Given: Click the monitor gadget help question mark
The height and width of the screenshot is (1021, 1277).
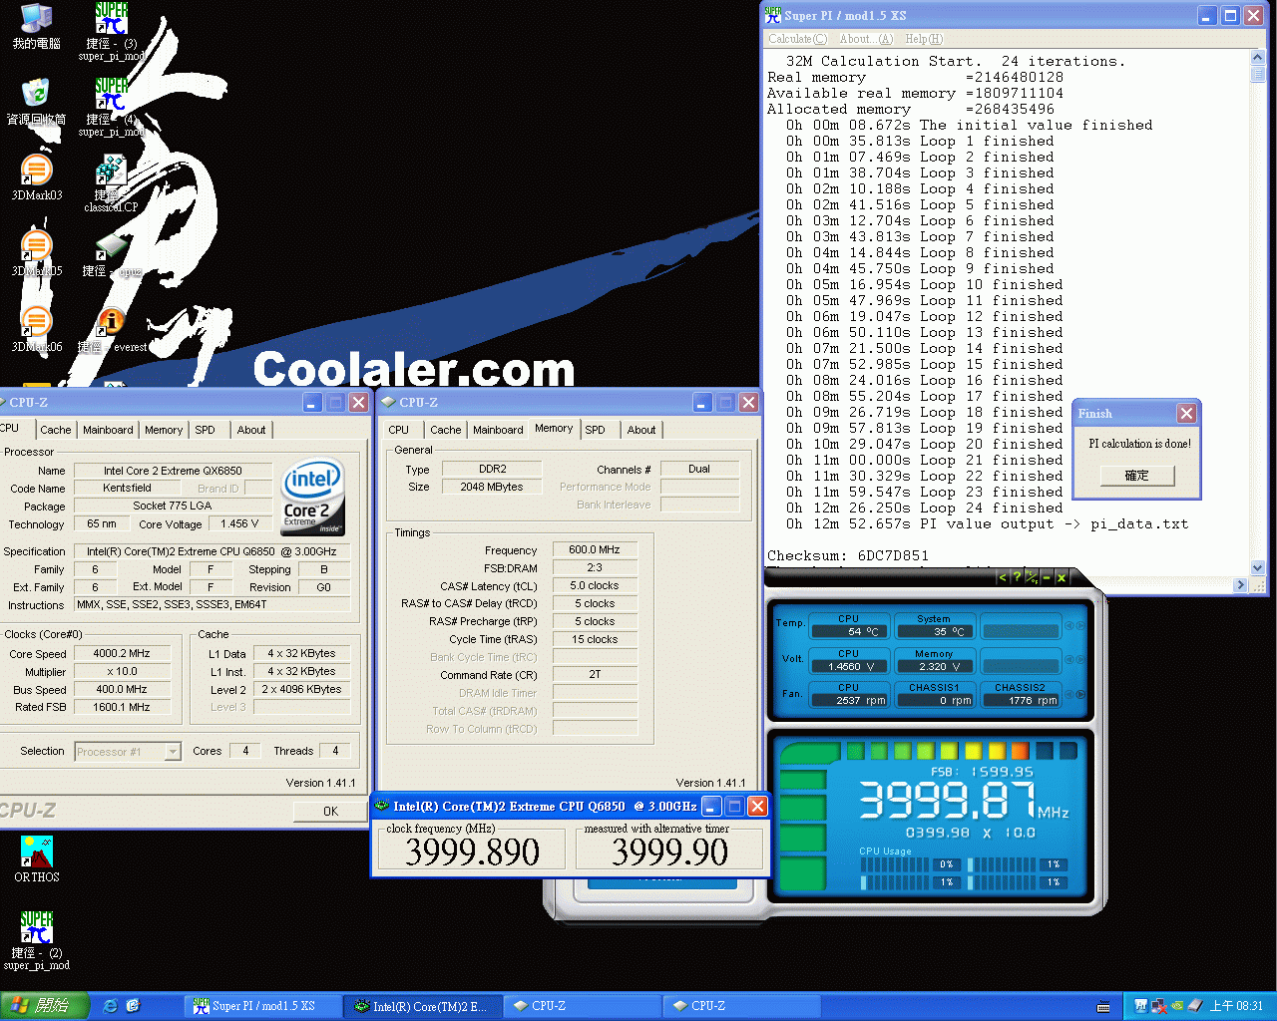Looking at the screenshot, I should (1017, 577).
